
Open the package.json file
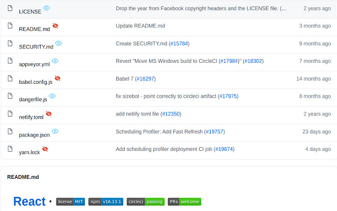(34, 135)
